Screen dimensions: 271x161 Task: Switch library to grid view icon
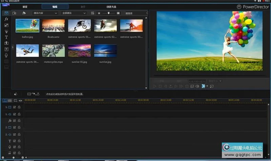[x=92, y=13]
